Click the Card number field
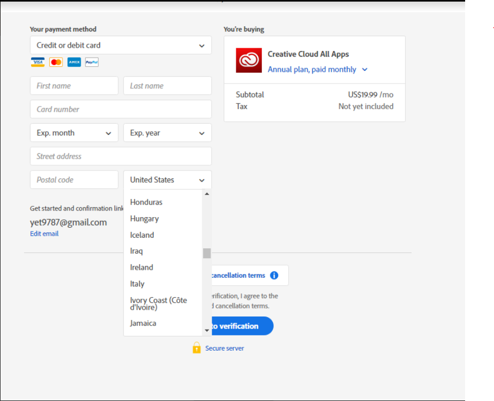The height and width of the screenshot is (401, 494). [121, 109]
